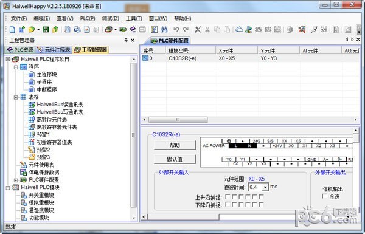
Task: Select 温湿度模块 tree item
Action: tap(41, 210)
